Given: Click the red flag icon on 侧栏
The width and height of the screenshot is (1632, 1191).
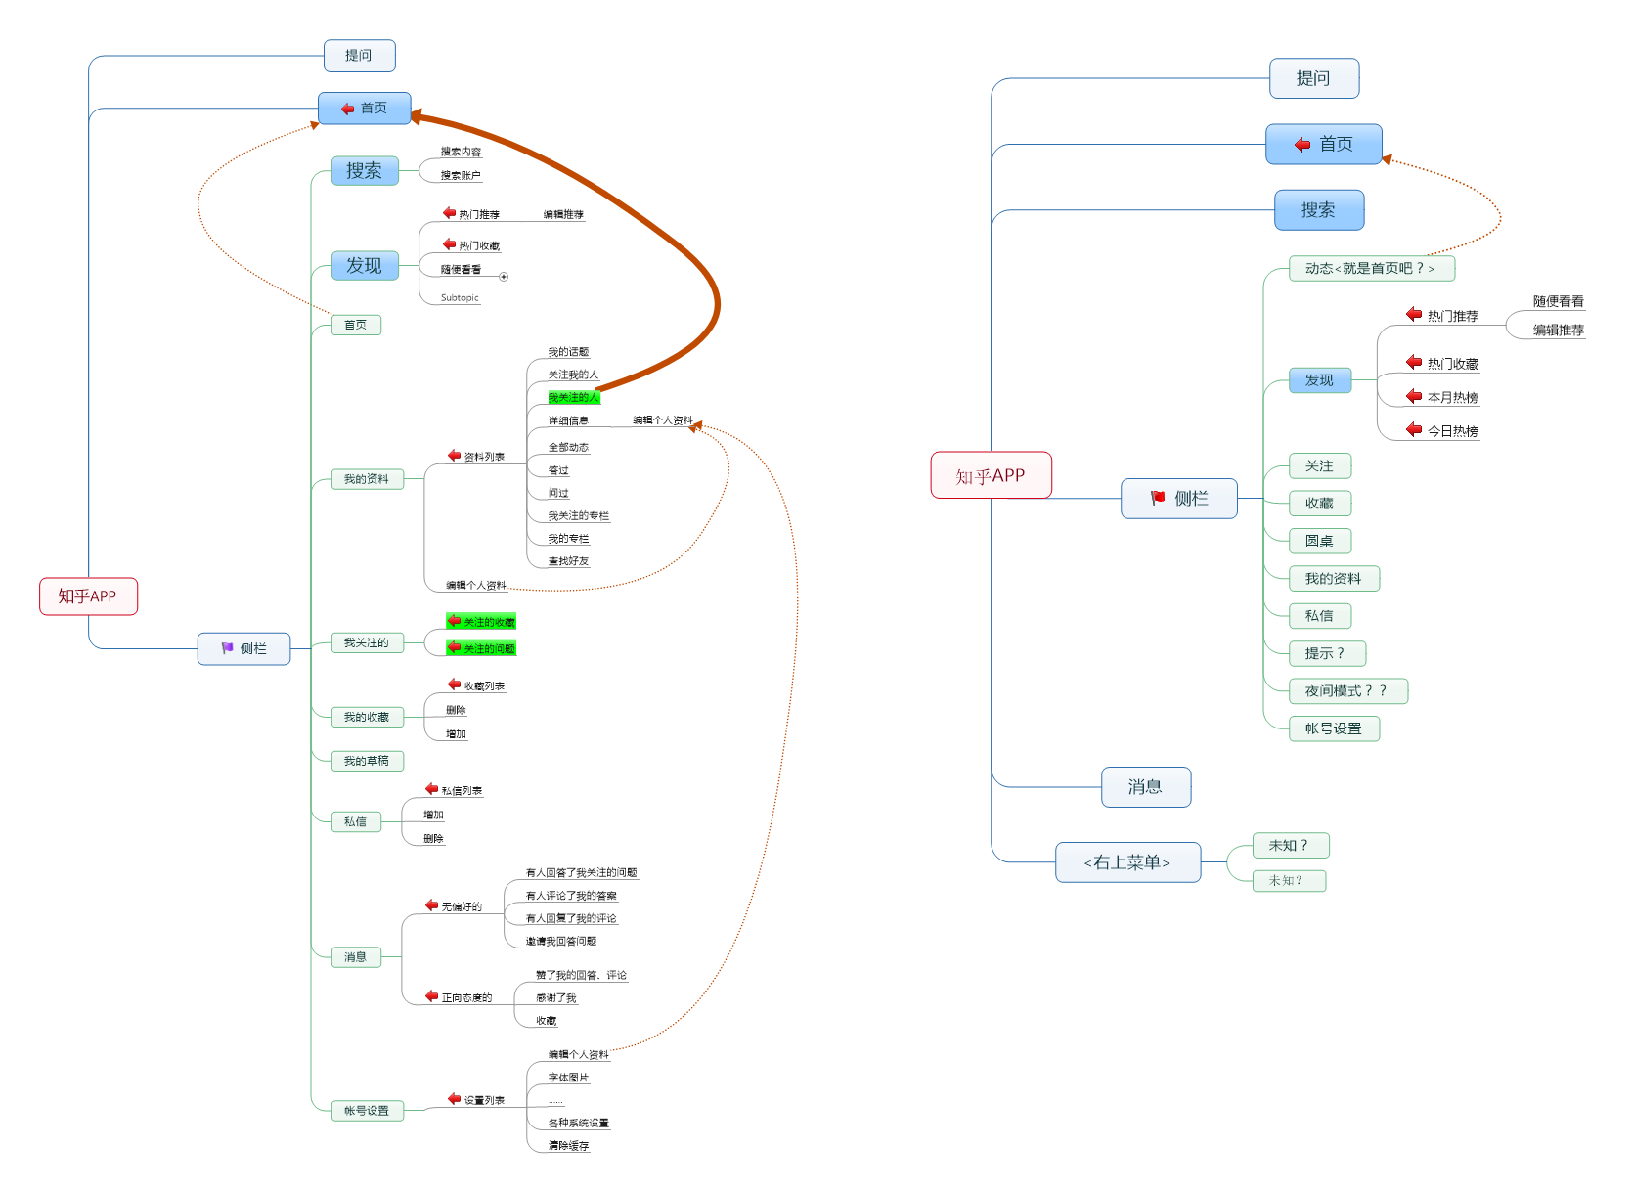Looking at the screenshot, I should 1158,498.
